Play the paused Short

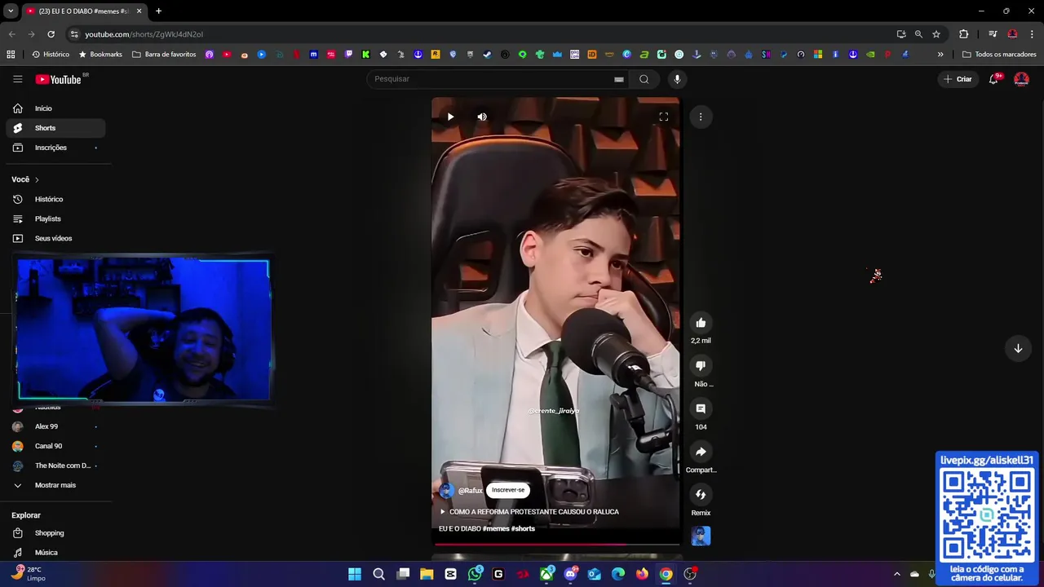(x=450, y=117)
